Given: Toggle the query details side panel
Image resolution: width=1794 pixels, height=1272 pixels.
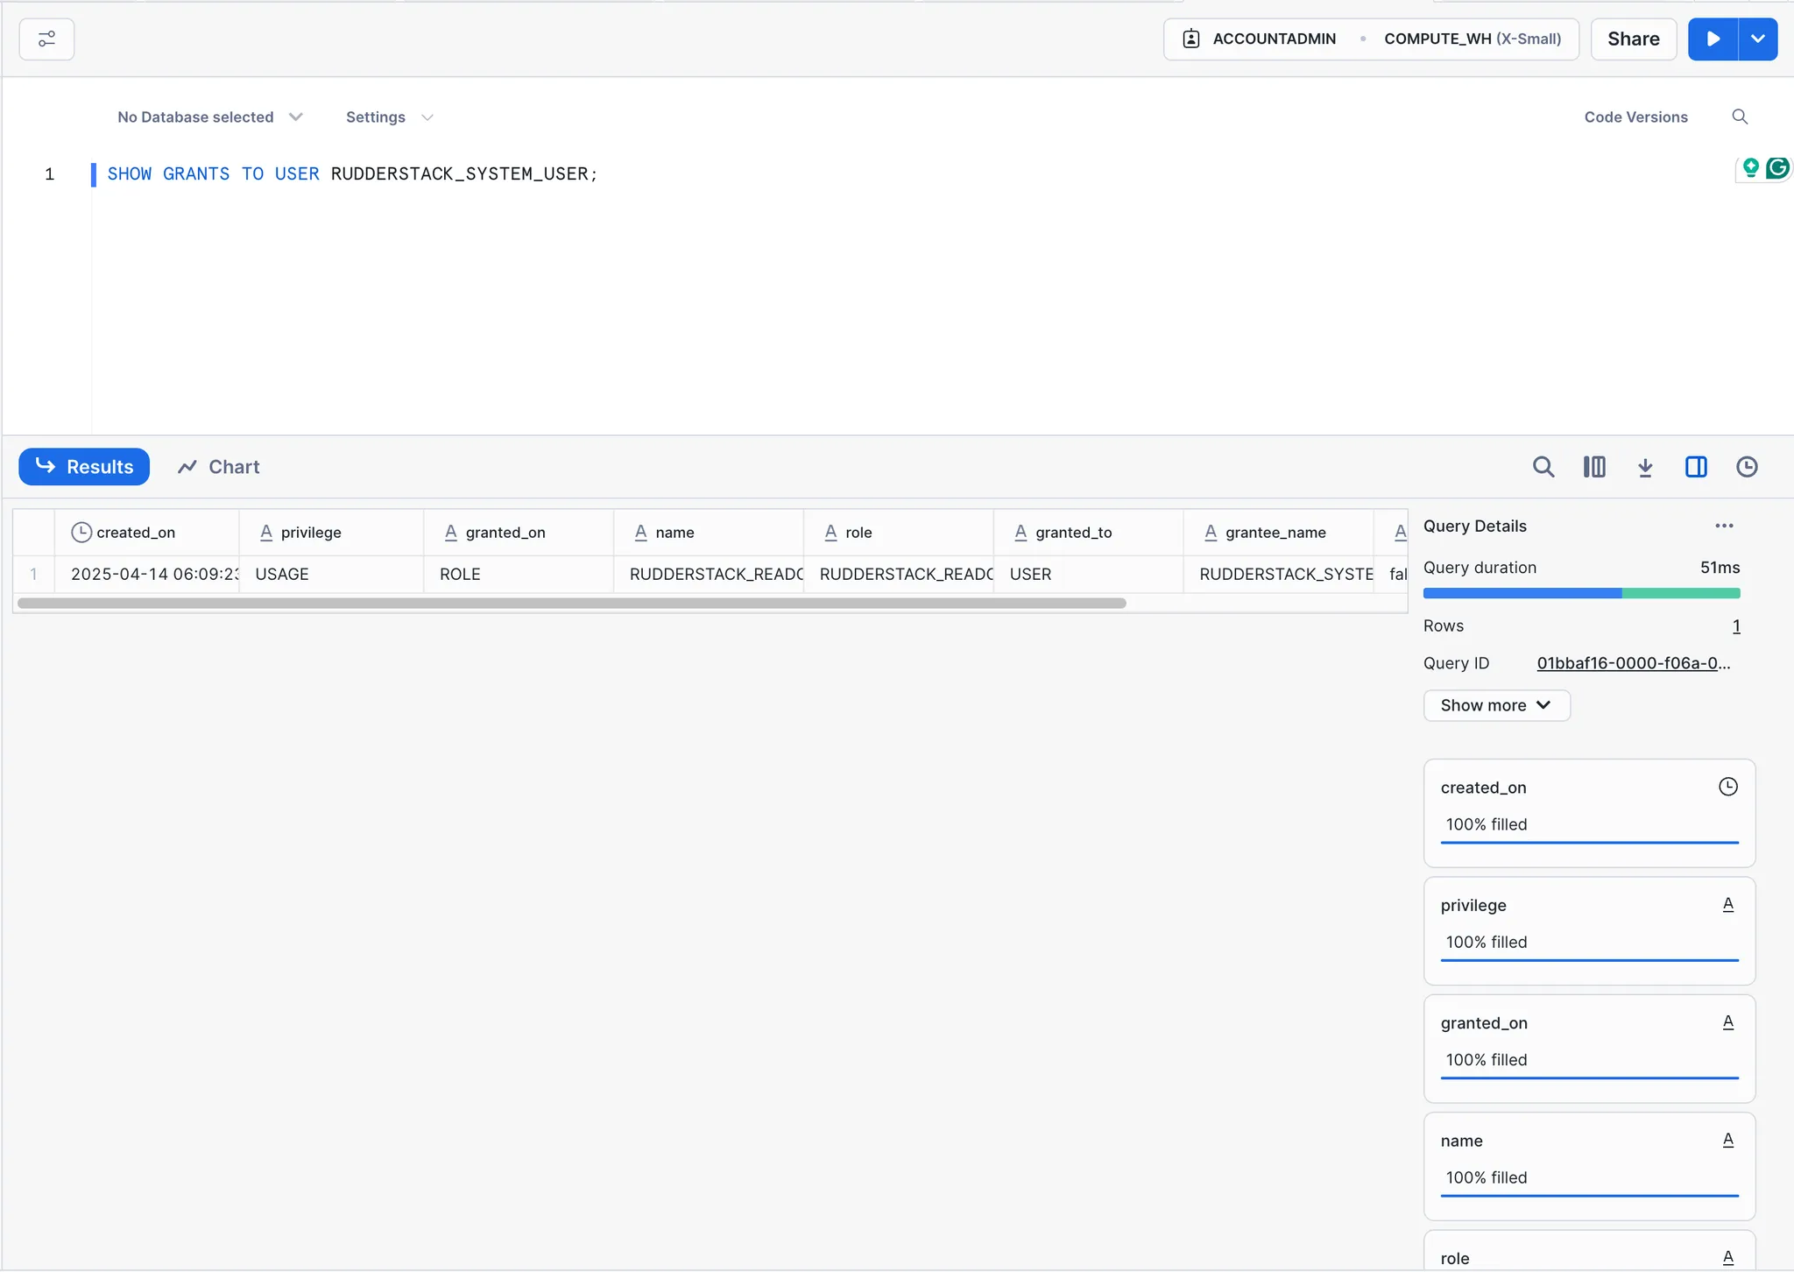Looking at the screenshot, I should click(x=1696, y=467).
